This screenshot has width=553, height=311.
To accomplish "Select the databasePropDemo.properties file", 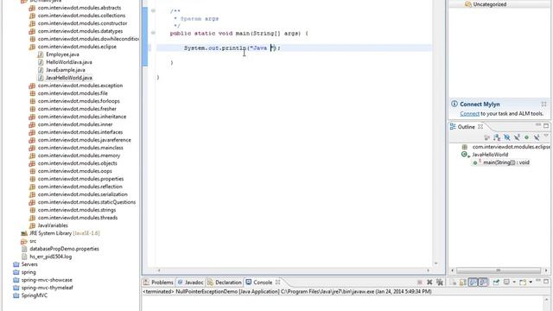I will tap(64, 249).
